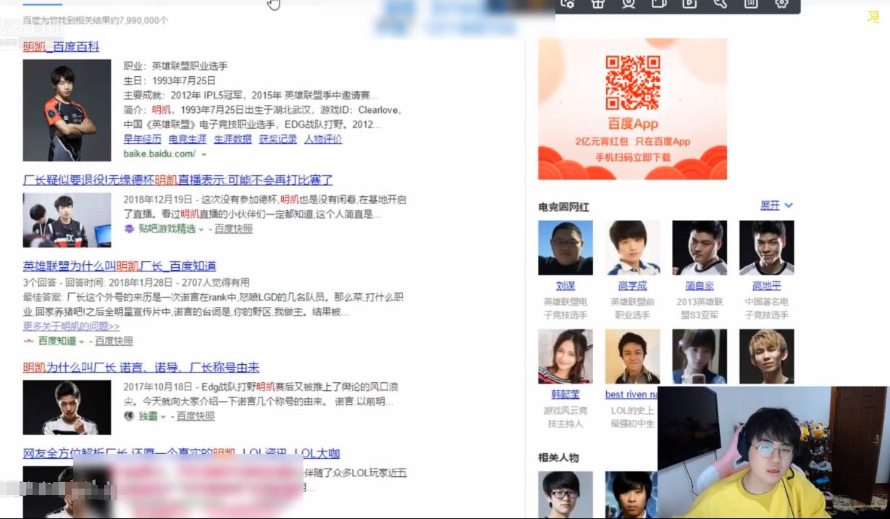Open the 获奖记录 sub-link

(x=278, y=139)
